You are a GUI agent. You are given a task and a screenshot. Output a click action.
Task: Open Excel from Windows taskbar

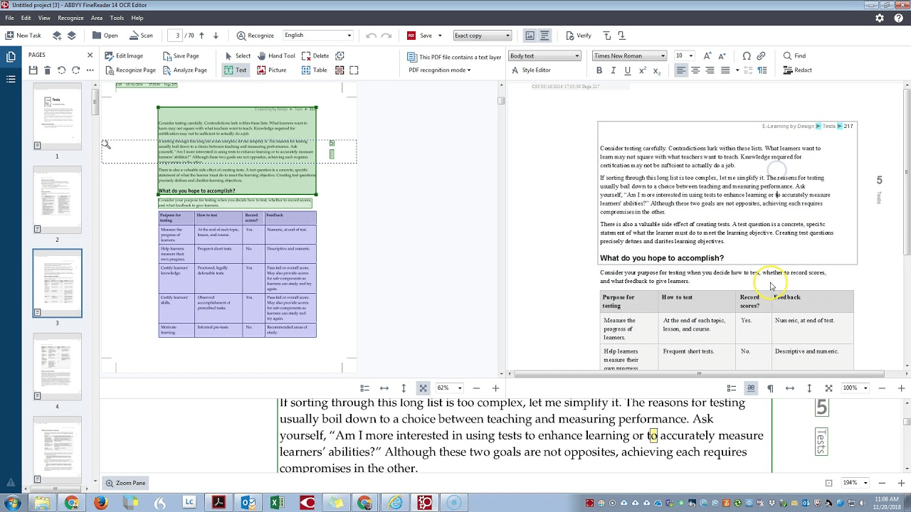pos(277,503)
